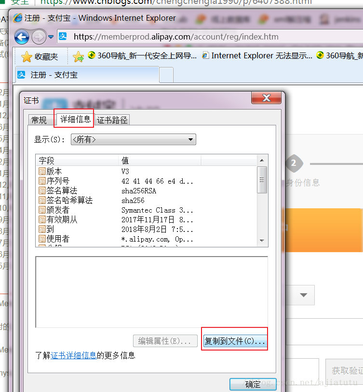Select the 使用者 field row

(147, 239)
